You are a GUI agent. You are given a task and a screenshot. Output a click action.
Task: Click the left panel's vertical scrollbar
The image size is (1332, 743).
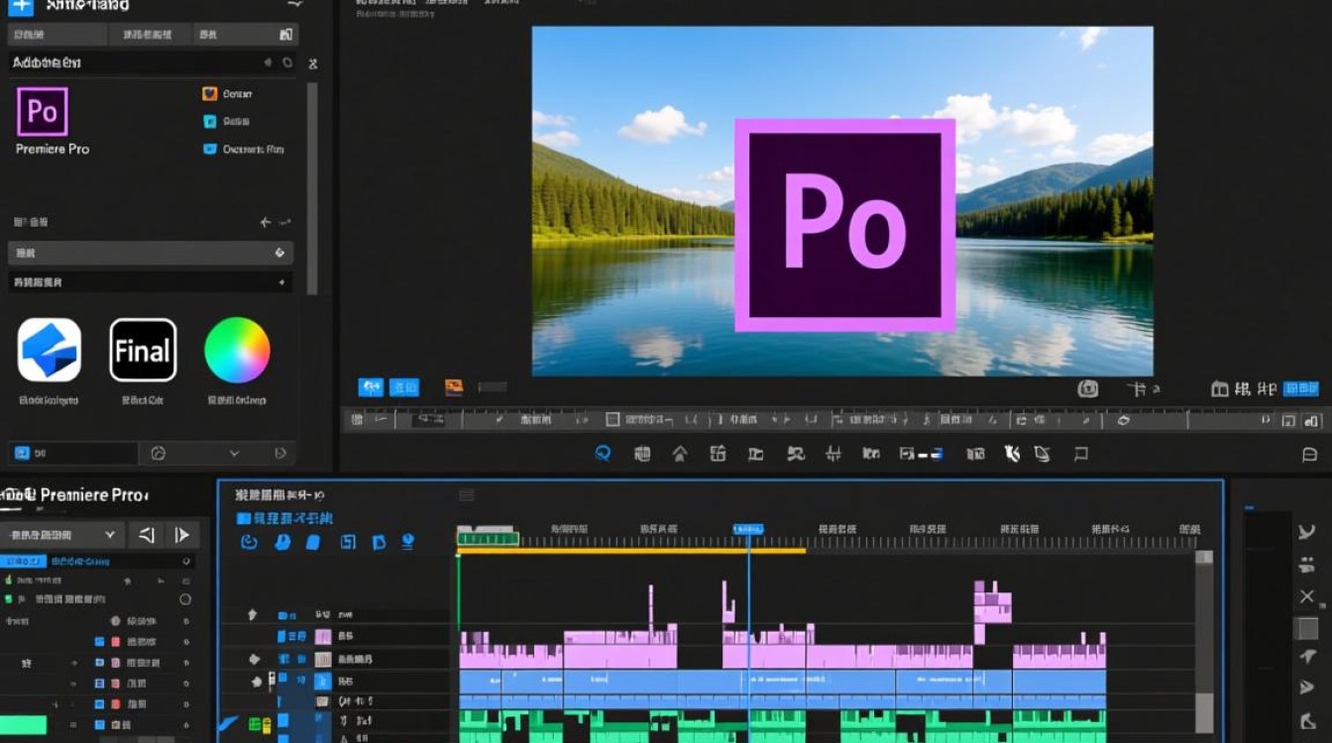[312, 188]
